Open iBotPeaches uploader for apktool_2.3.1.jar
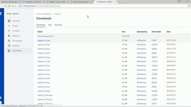 [141, 40]
